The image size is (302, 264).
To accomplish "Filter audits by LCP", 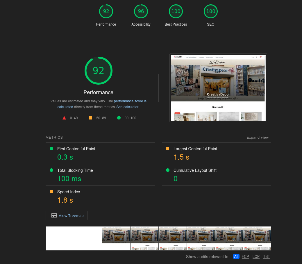I will (x=256, y=256).
